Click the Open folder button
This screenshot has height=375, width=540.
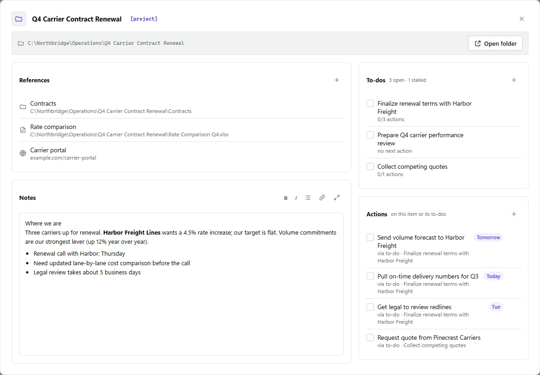pos(495,43)
